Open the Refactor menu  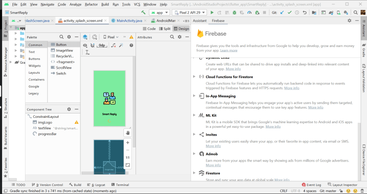tap(91, 4)
